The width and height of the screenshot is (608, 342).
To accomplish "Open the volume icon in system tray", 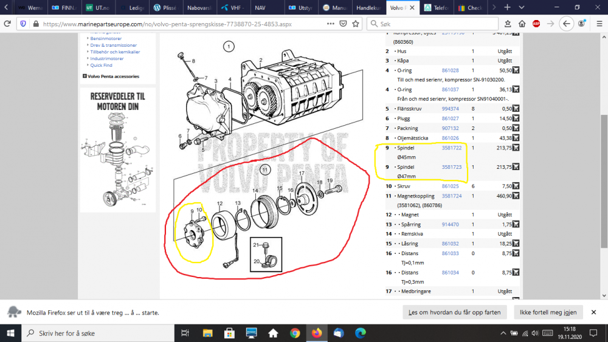I will [x=536, y=333].
